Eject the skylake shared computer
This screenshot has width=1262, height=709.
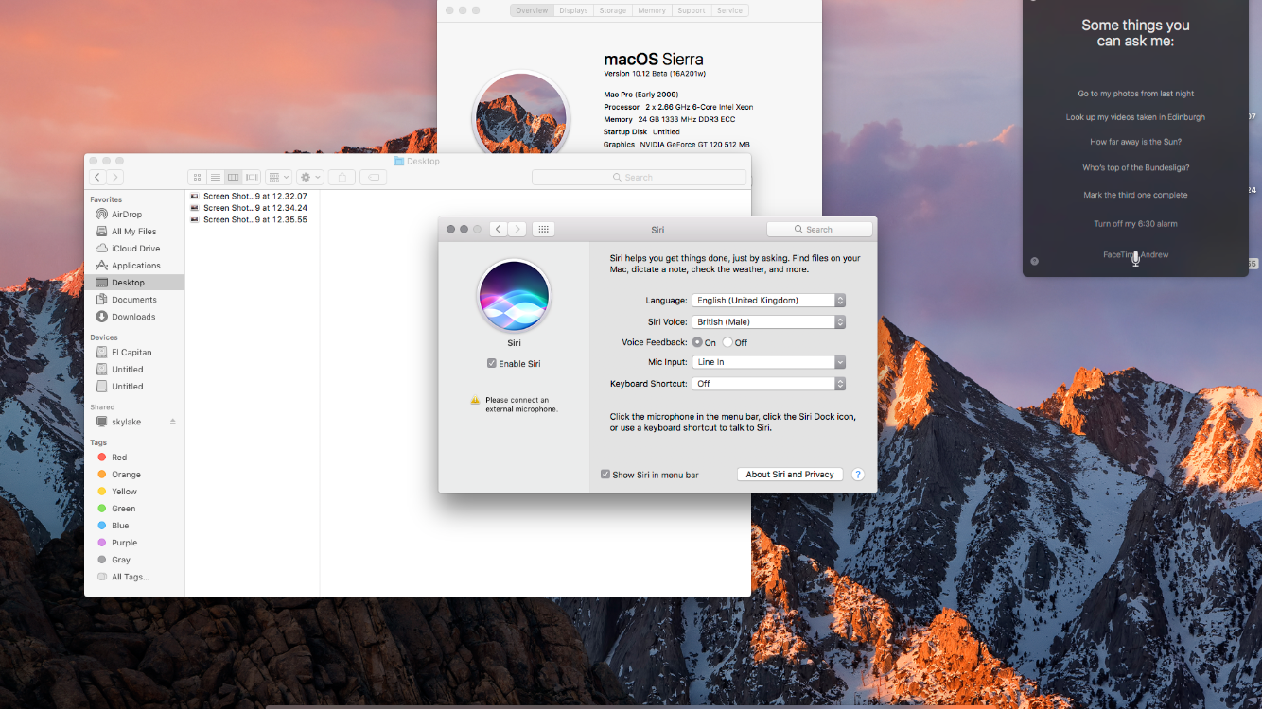[x=172, y=422]
